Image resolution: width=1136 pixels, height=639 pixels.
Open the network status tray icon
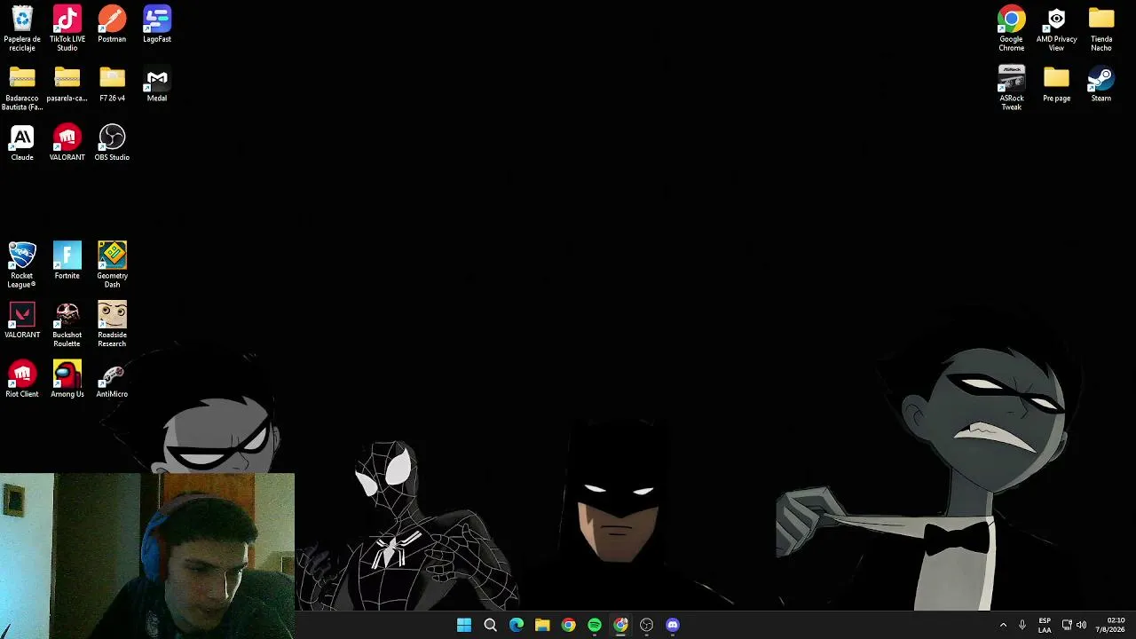1067,626
